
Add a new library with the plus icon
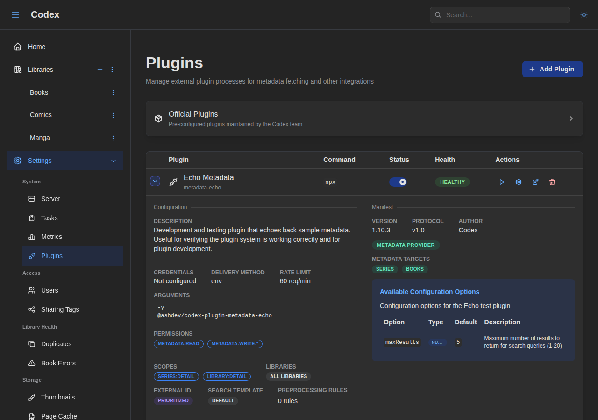[100, 70]
